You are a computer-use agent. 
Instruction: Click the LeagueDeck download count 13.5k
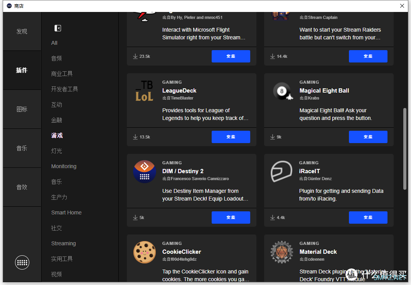(141, 137)
